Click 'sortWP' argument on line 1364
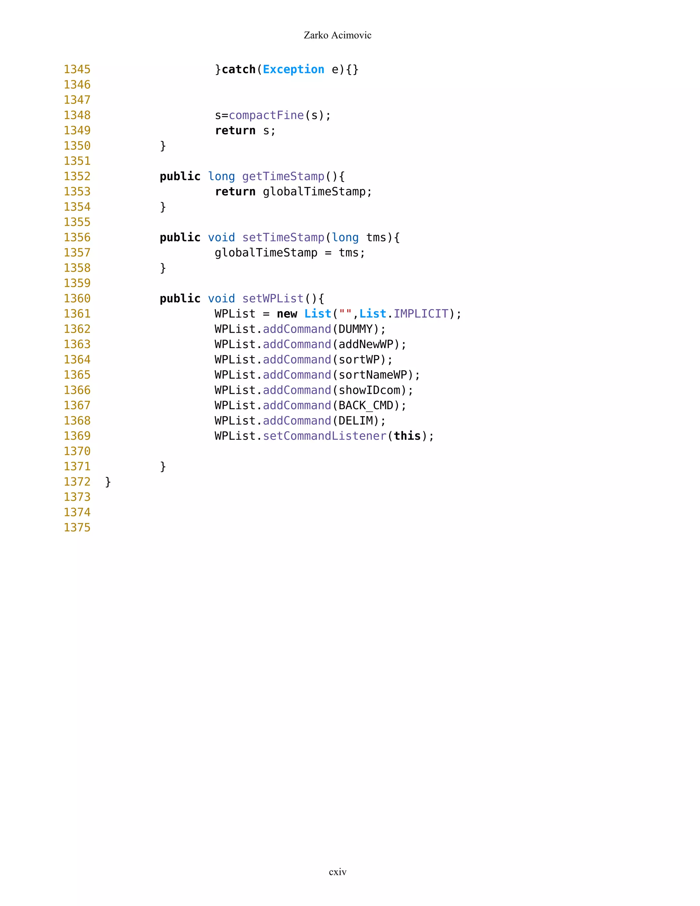 click(x=359, y=360)
